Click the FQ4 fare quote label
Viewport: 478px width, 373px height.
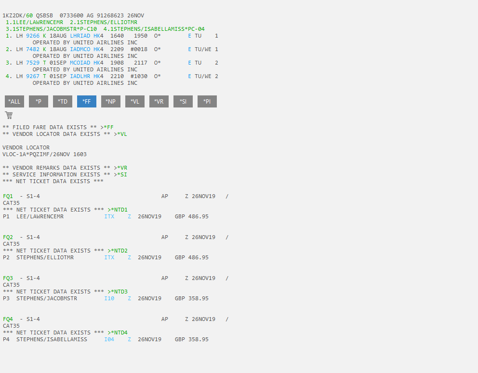[x=8, y=319]
